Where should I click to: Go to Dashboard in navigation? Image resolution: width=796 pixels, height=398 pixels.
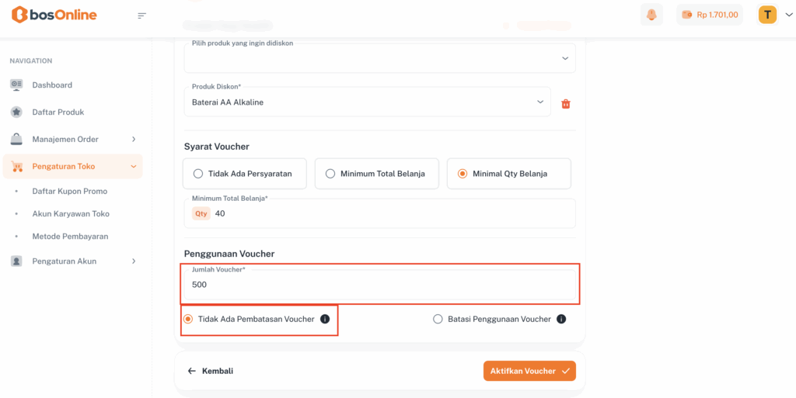click(52, 85)
